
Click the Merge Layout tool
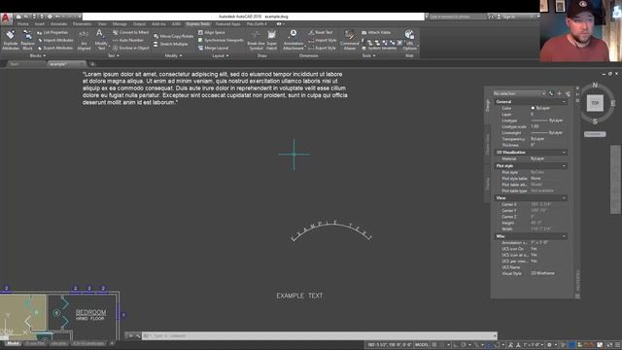[x=213, y=48]
